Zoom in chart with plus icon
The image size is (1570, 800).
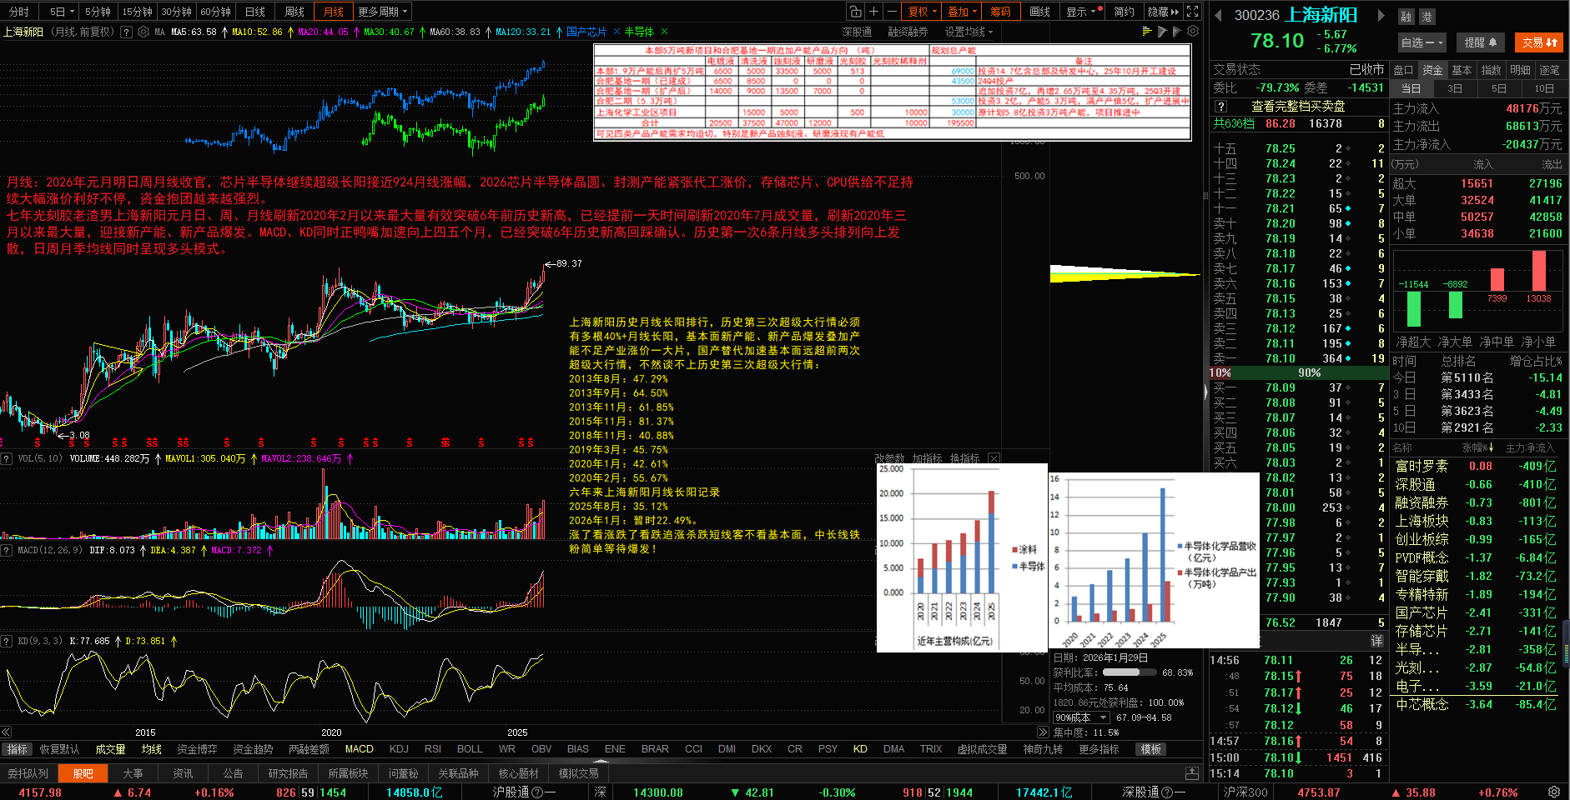coord(873,12)
